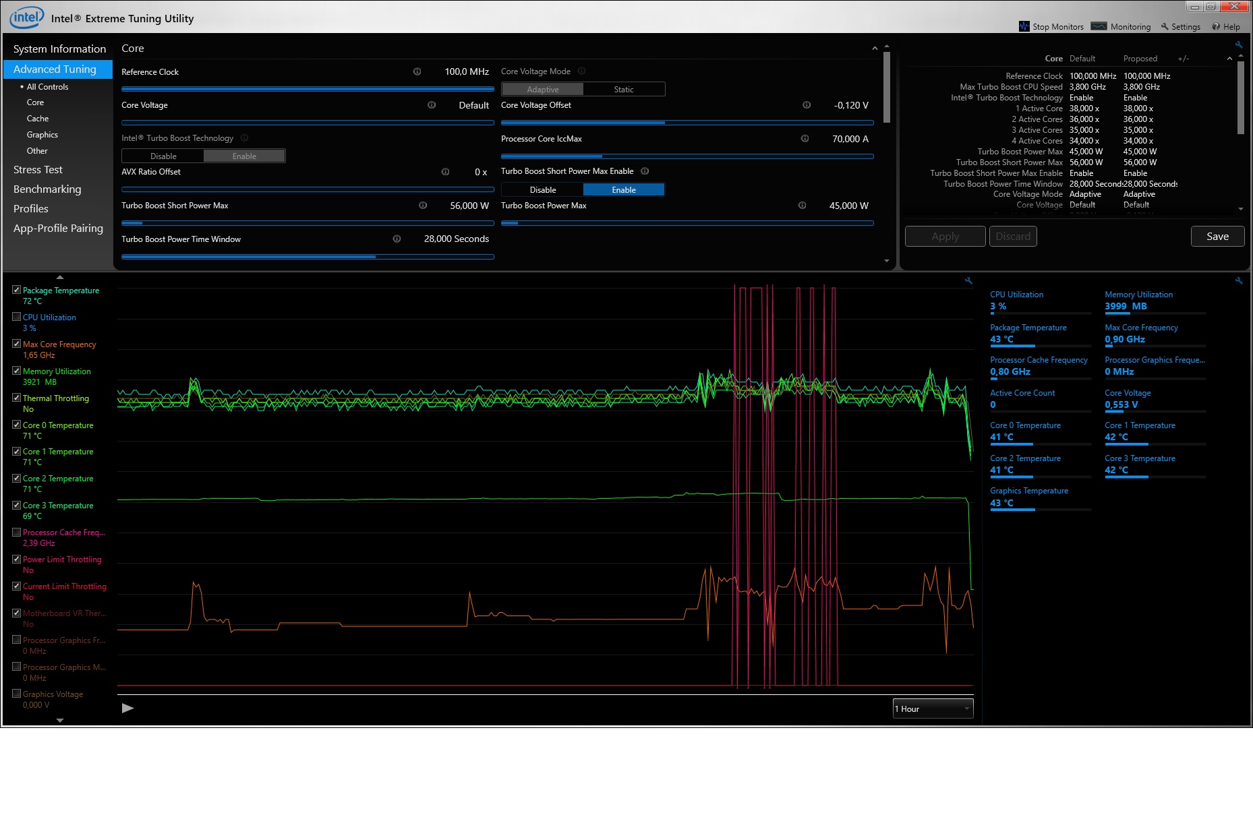The height and width of the screenshot is (817, 1253).
Task: Open the Profiles section
Action: [31, 209]
